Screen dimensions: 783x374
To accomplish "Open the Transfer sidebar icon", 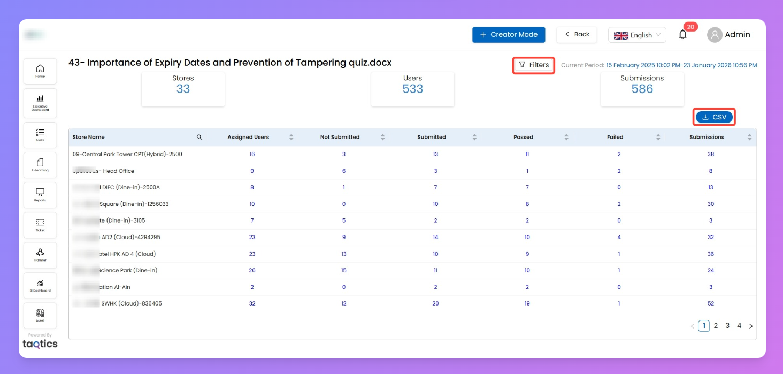I will coord(40,255).
